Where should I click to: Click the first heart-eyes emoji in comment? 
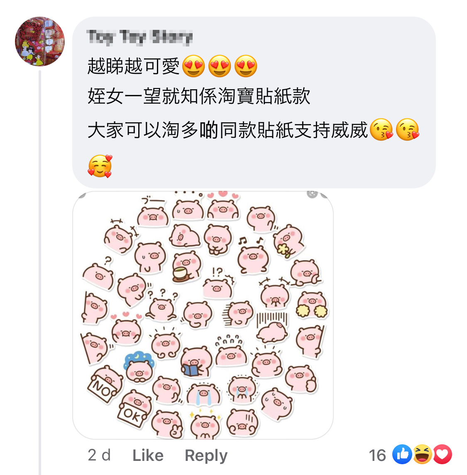coord(193,66)
